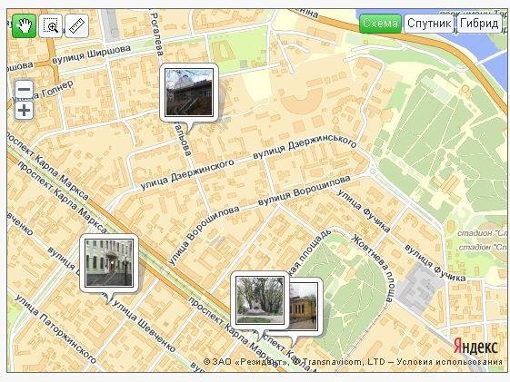Select the hand pan tool
The width and height of the screenshot is (510, 382).
coord(24,26)
